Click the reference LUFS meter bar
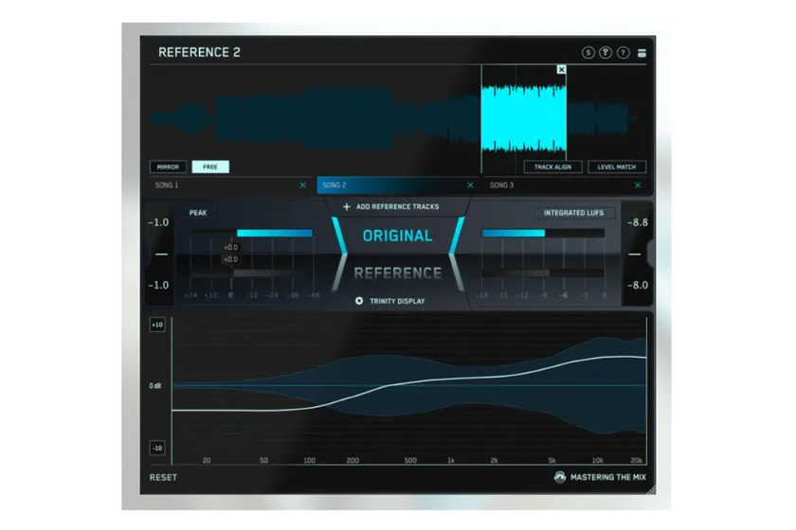Screen dimensions: 796x530 [x=543, y=274]
